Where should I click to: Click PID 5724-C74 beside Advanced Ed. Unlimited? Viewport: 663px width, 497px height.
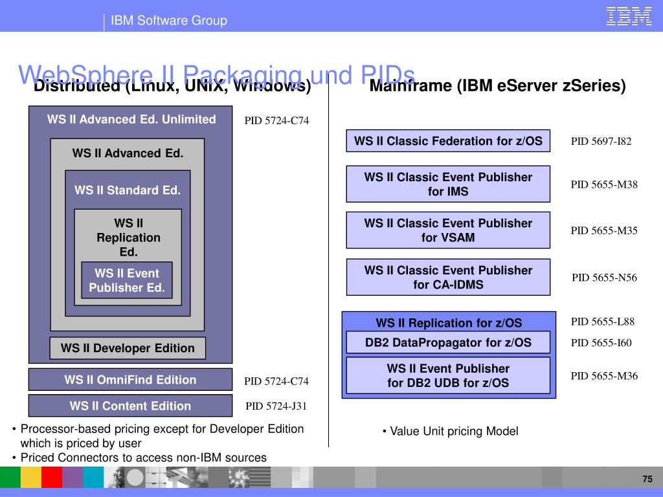(x=276, y=121)
